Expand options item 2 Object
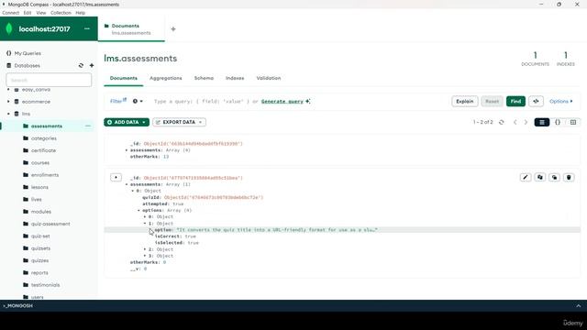Screen dimensions: 587x330 coord(145,249)
